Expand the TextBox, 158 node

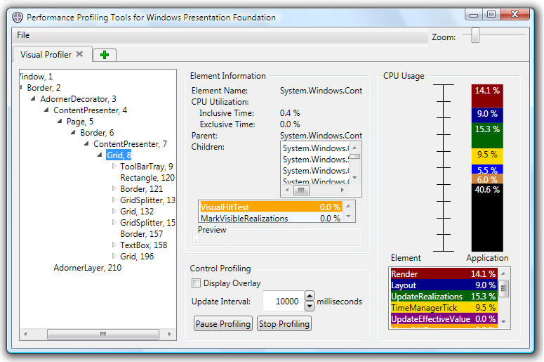114,245
